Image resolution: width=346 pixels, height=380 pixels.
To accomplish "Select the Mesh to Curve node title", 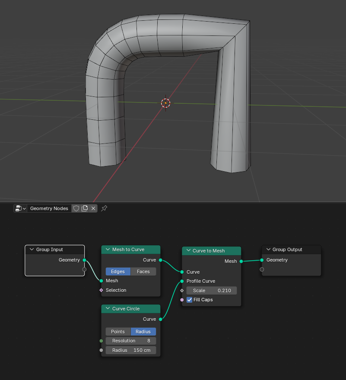I will tap(128, 249).
